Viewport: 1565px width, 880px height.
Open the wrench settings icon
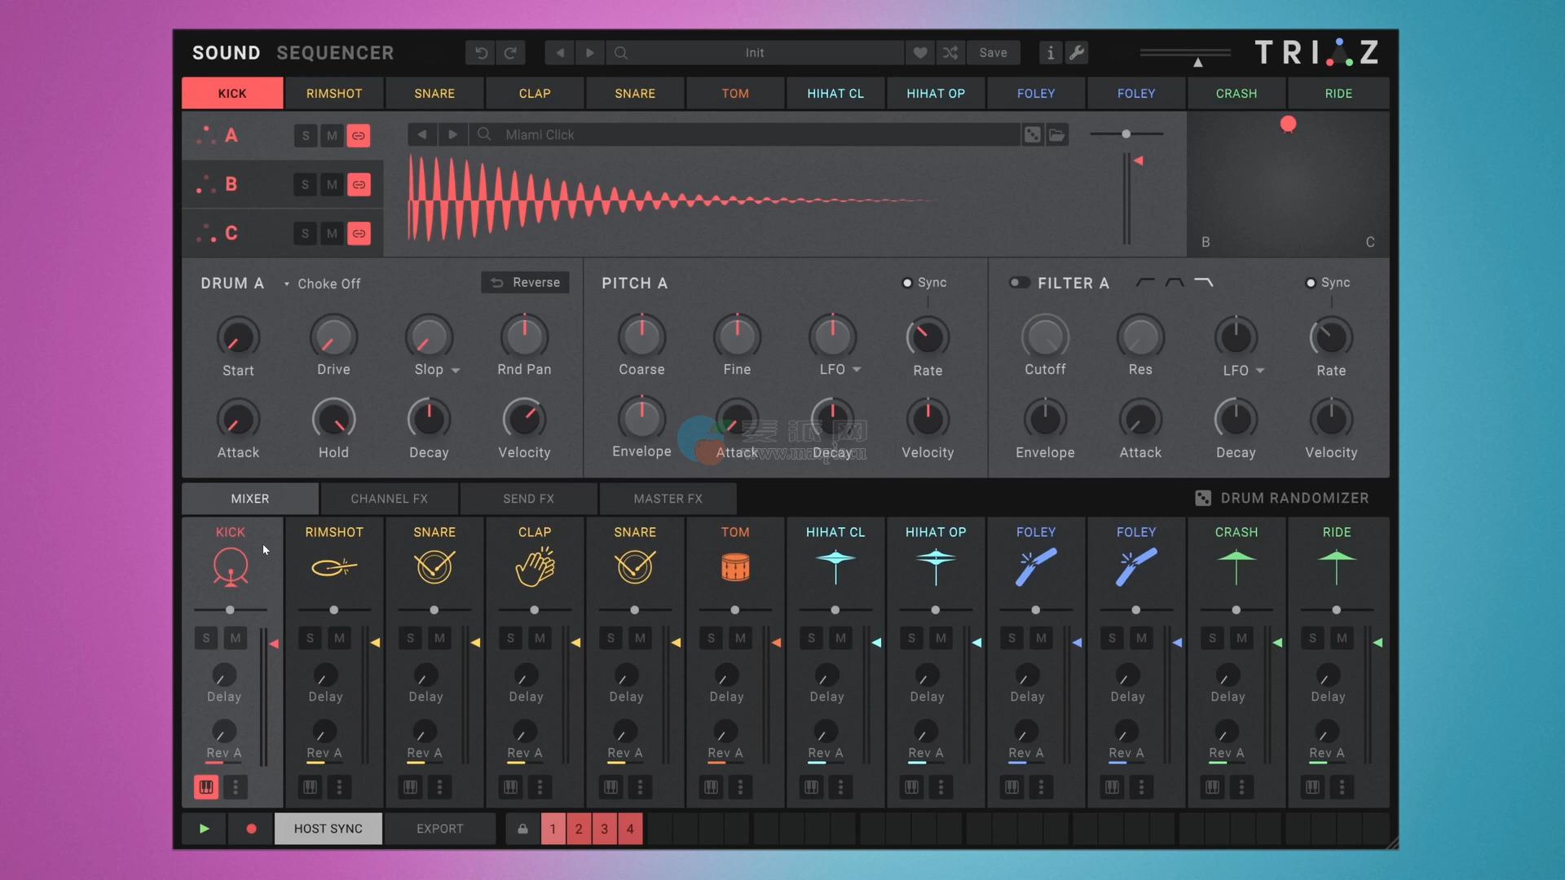pyautogui.click(x=1077, y=53)
